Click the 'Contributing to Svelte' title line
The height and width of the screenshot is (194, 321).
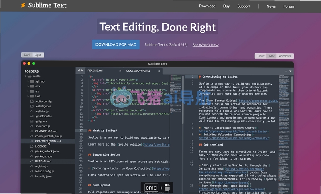(x=218, y=77)
